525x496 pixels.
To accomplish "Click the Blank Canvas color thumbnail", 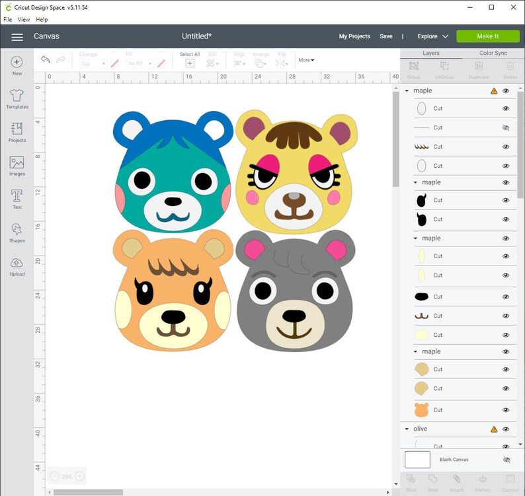I will (417, 460).
